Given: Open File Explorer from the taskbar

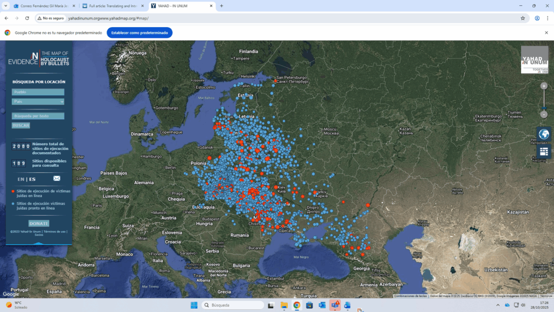Looking at the screenshot, I should 284,305.
